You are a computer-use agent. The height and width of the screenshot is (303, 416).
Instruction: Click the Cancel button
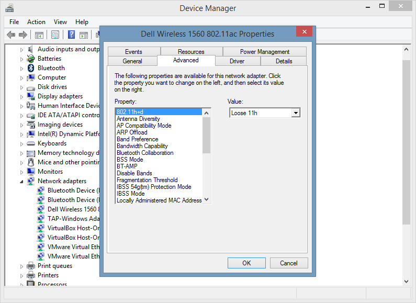289,263
